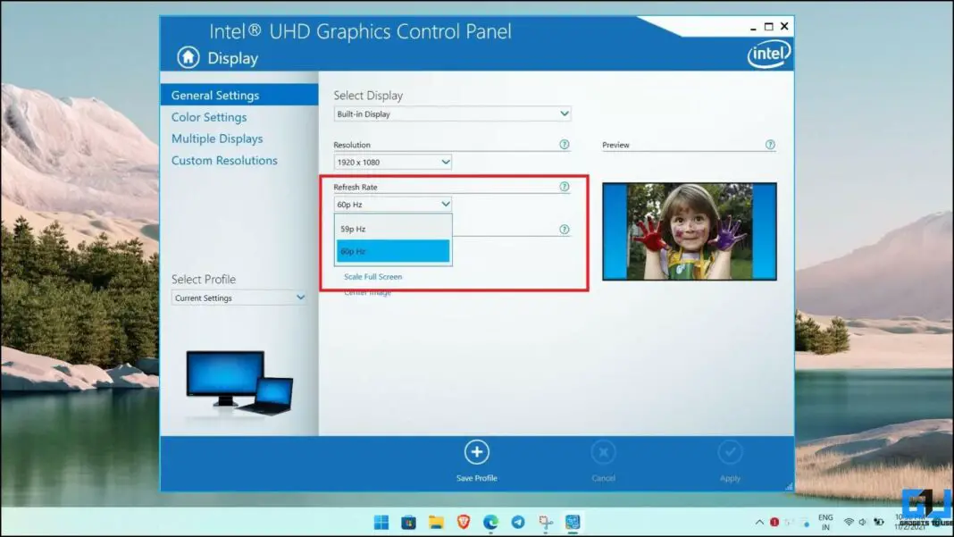
Task: Click the Home icon beside Display
Action: tap(187, 57)
